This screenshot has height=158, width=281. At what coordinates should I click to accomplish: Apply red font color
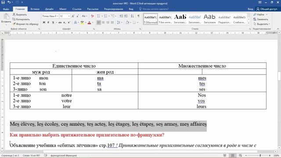coord(89,22)
